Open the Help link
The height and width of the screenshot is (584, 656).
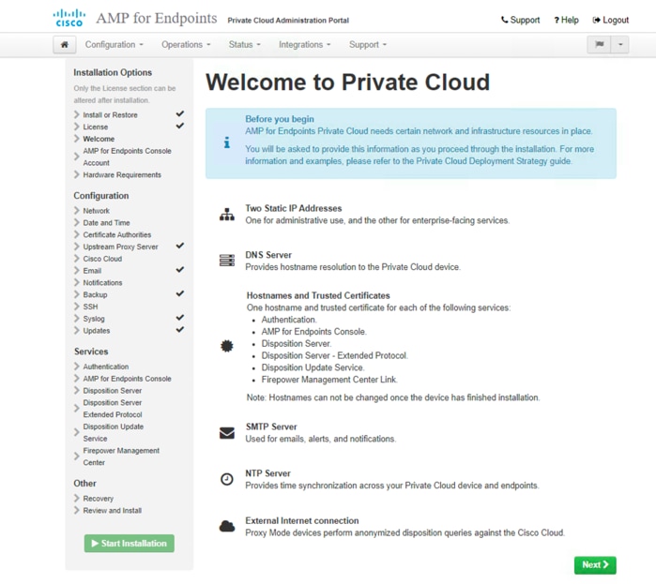(x=566, y=20)
